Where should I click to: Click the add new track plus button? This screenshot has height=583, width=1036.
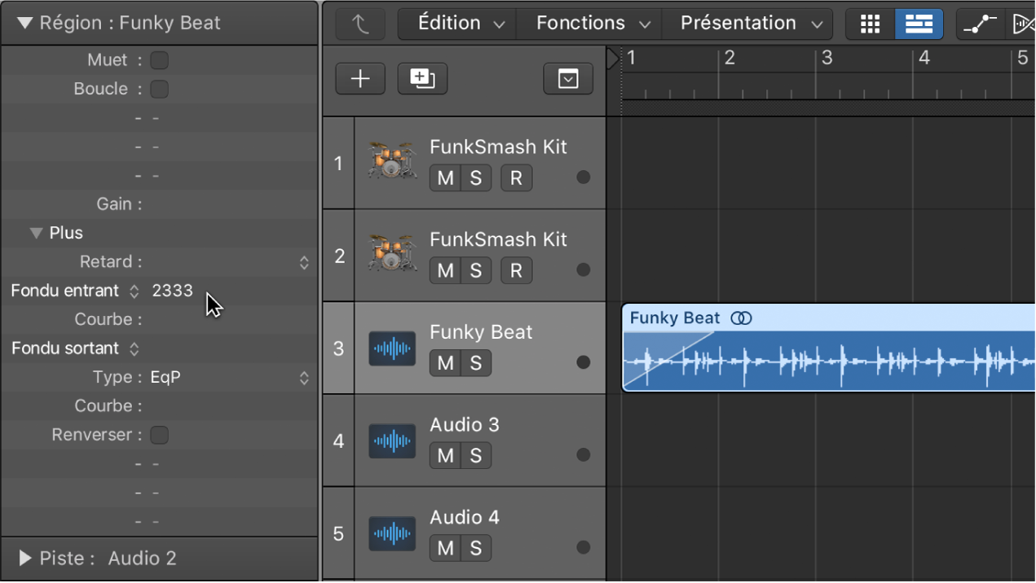coord(360,78)
